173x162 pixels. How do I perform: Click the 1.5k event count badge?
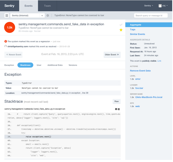coord(10,27)
